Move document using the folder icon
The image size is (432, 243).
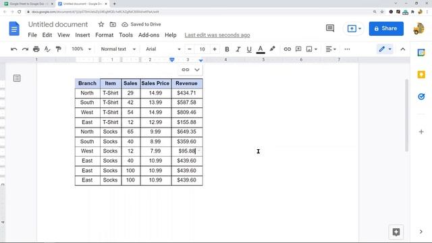click(113, 24)
